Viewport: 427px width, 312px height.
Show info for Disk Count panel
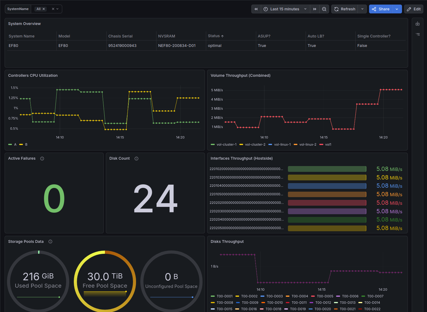(x=136, y=158)
